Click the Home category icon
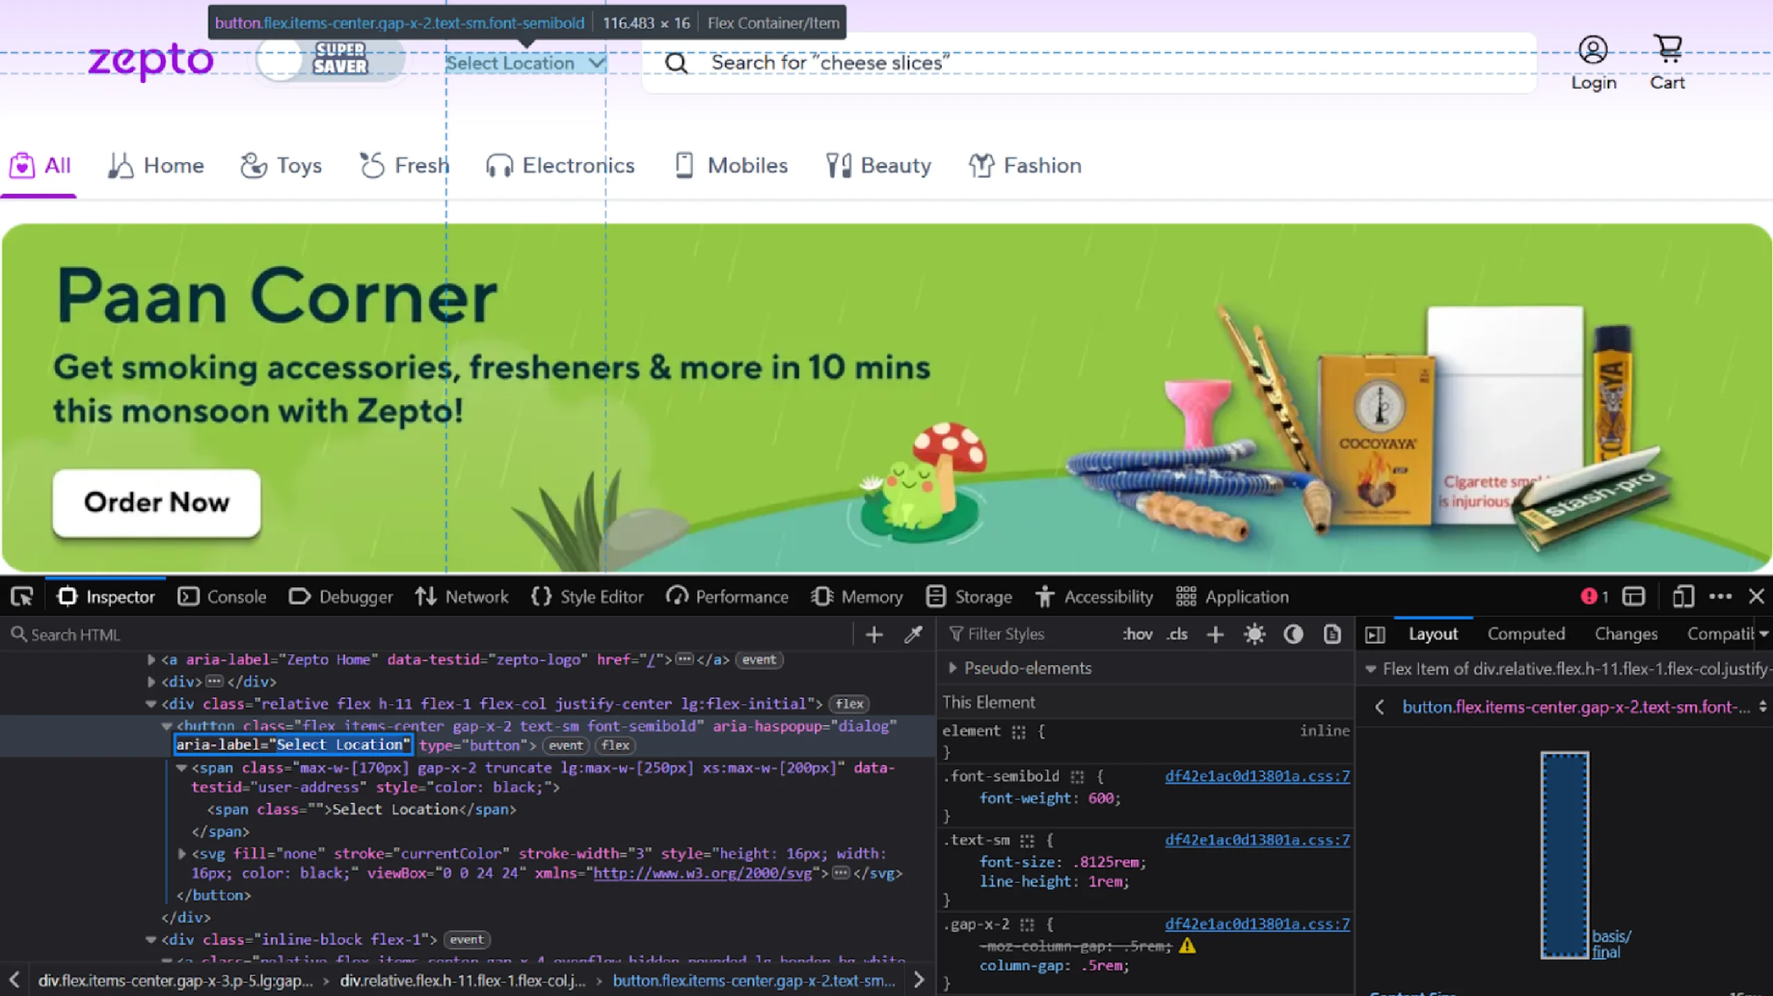The width and height of the screenshot is (1773, 996). click(x=121, y=166)
